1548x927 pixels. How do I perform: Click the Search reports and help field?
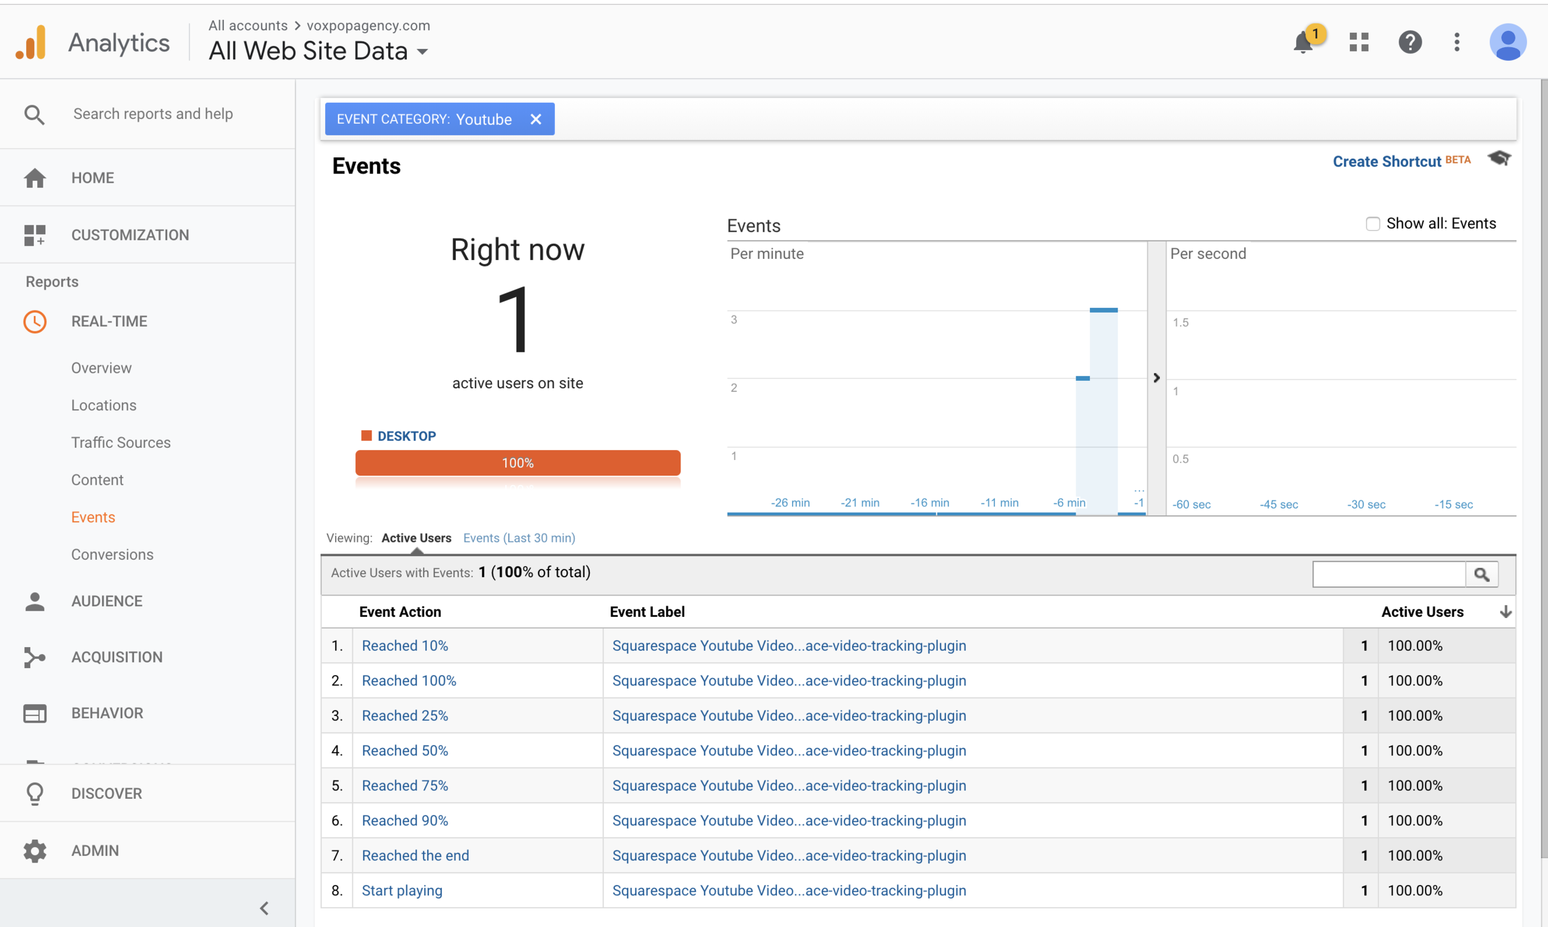pyautogui.click(x=153, y=114)
